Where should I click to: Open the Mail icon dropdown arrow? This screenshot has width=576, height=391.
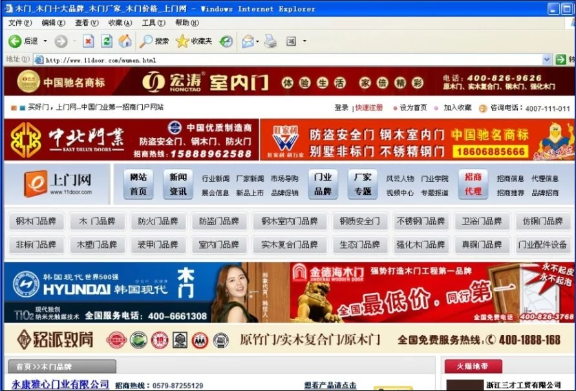click(257, 41)
